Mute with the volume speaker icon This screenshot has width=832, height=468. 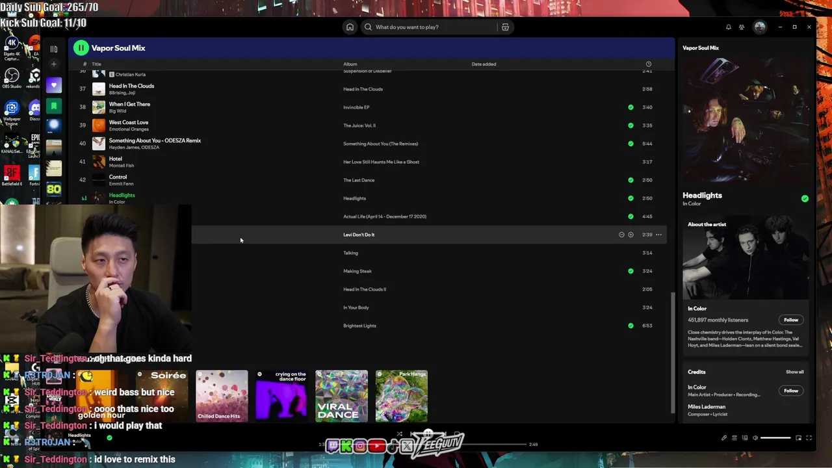click(755, 438)
